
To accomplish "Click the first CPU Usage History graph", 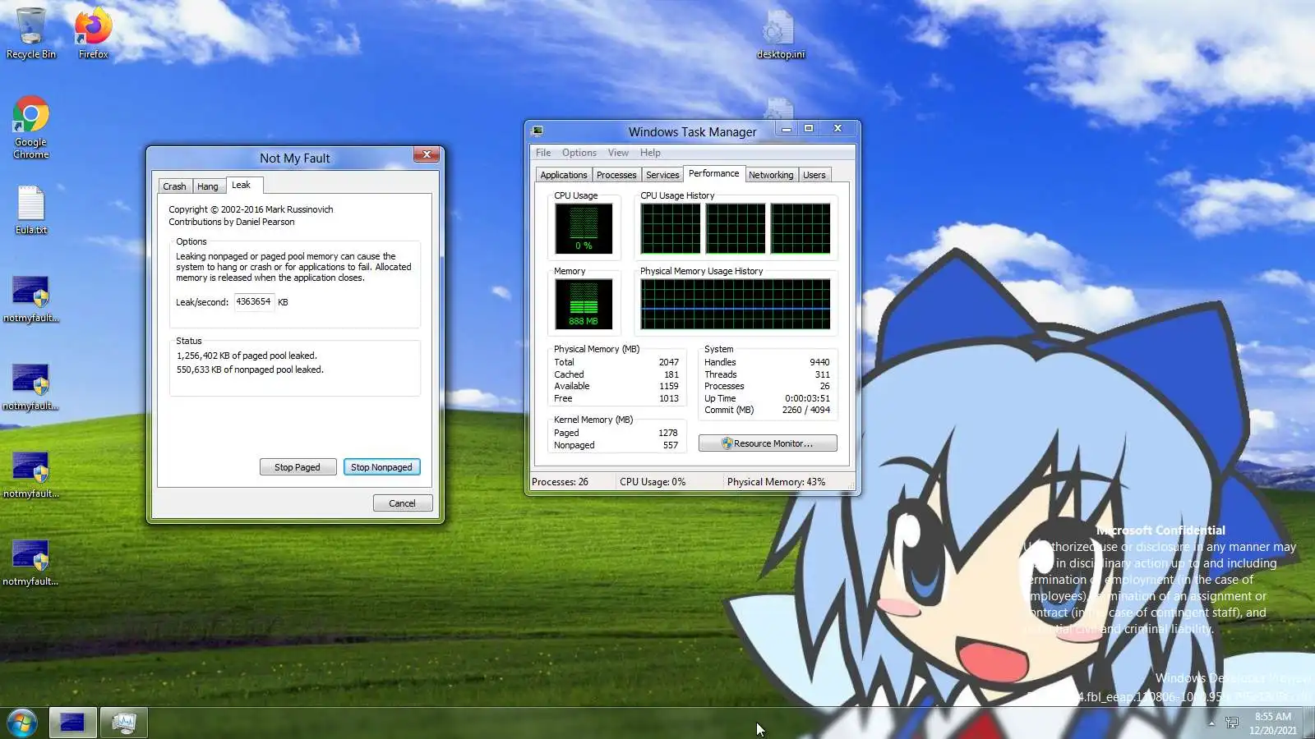I will [671, 228].
